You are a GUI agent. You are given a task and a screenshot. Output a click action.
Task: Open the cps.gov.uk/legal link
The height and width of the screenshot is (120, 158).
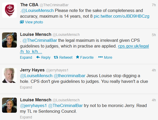point(133,46)
